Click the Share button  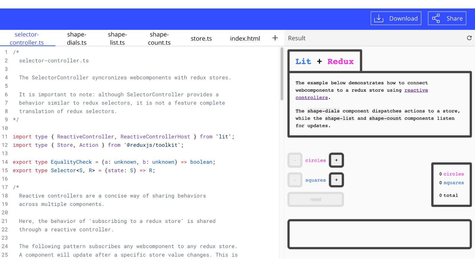(447, 18)
